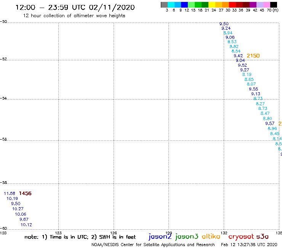Image resolution: width=282 pixels, height=248 pixels.
Task: Click the 126 longitude axis label
Action: coord(114,233)
